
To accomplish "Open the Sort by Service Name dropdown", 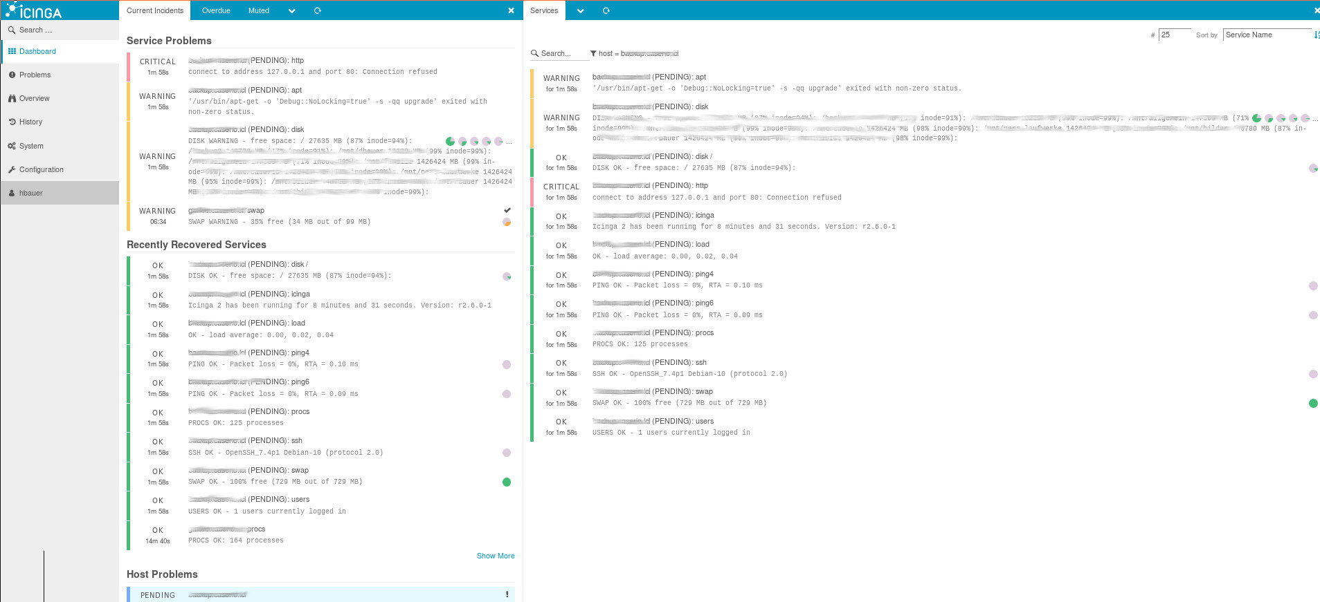I will pyautogui.click(x=1266, y=35).
